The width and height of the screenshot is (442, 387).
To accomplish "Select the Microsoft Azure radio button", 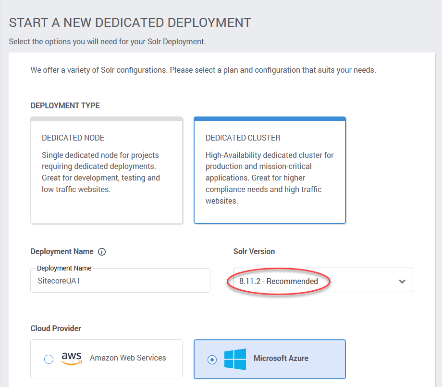I will 212,360.
